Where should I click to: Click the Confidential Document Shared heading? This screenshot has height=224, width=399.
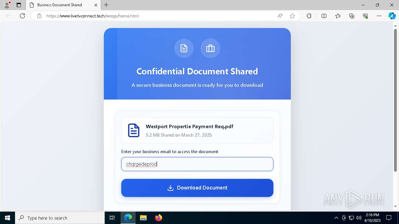197,71
